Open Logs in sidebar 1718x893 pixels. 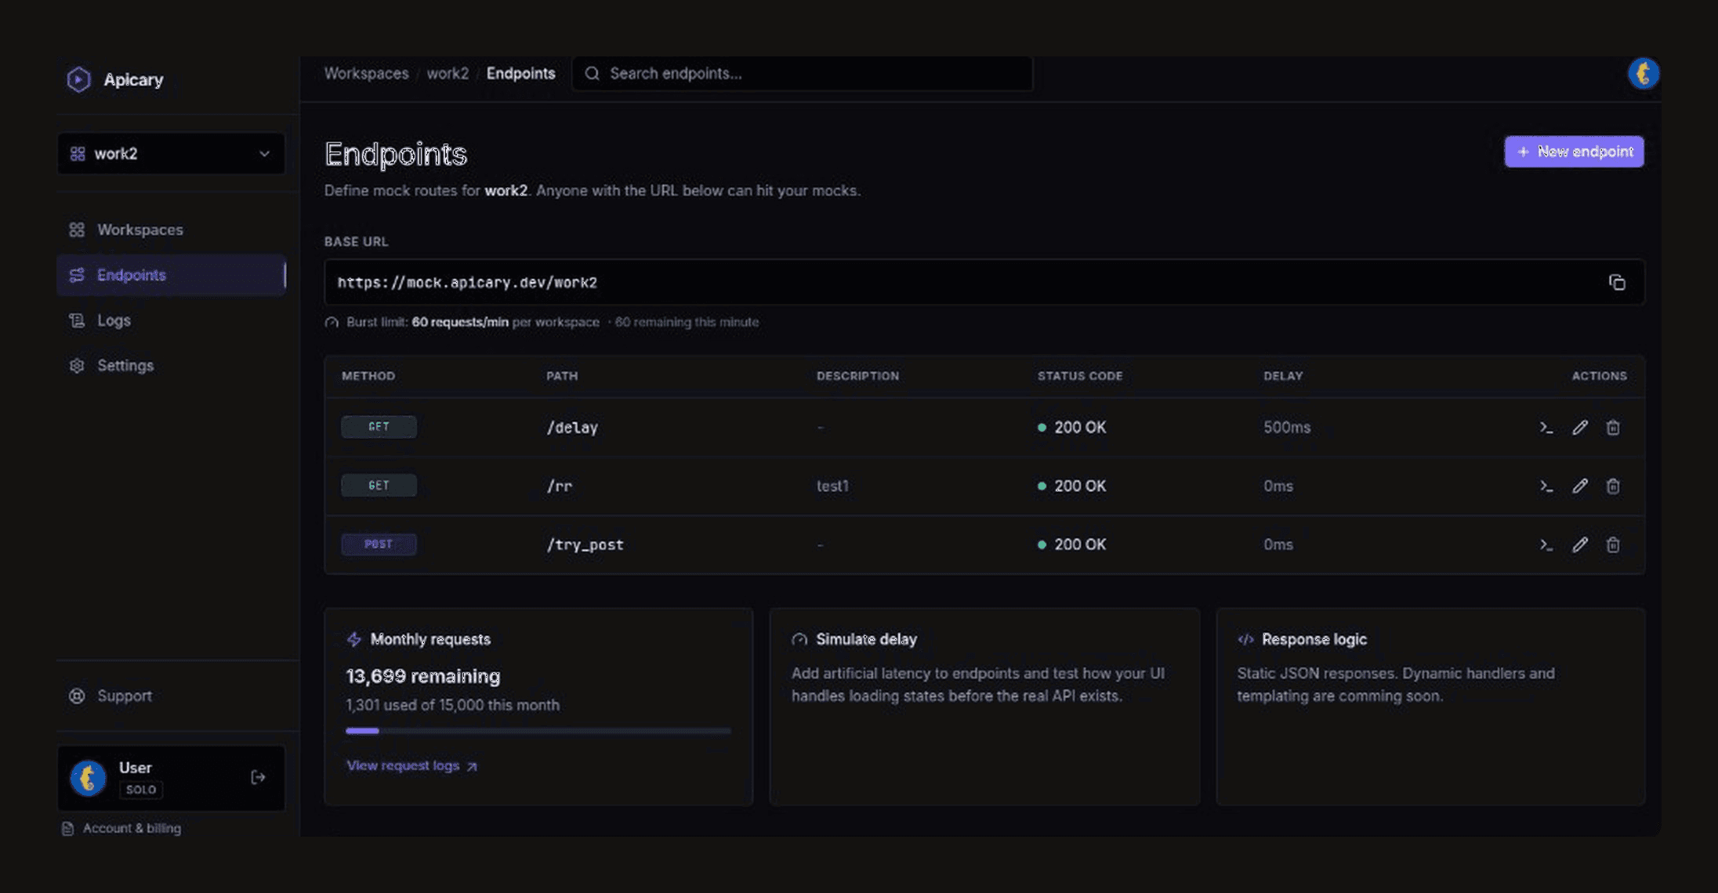171,320
